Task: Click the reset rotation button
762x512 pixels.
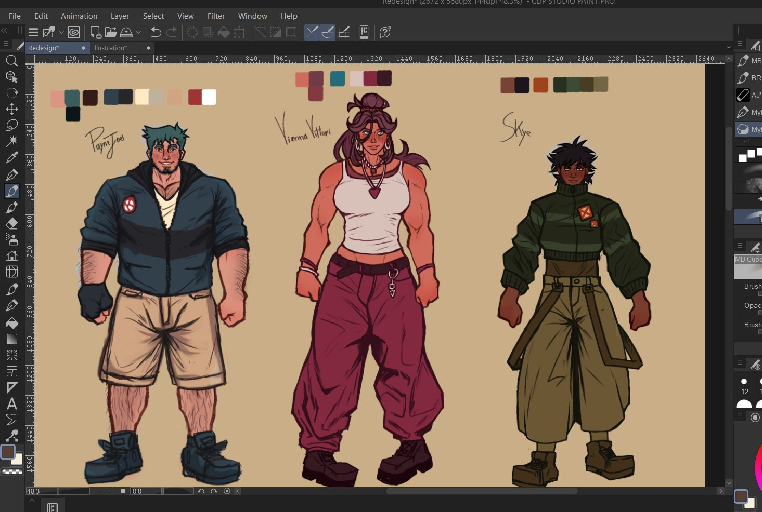Action: click(x=227, y=491)
